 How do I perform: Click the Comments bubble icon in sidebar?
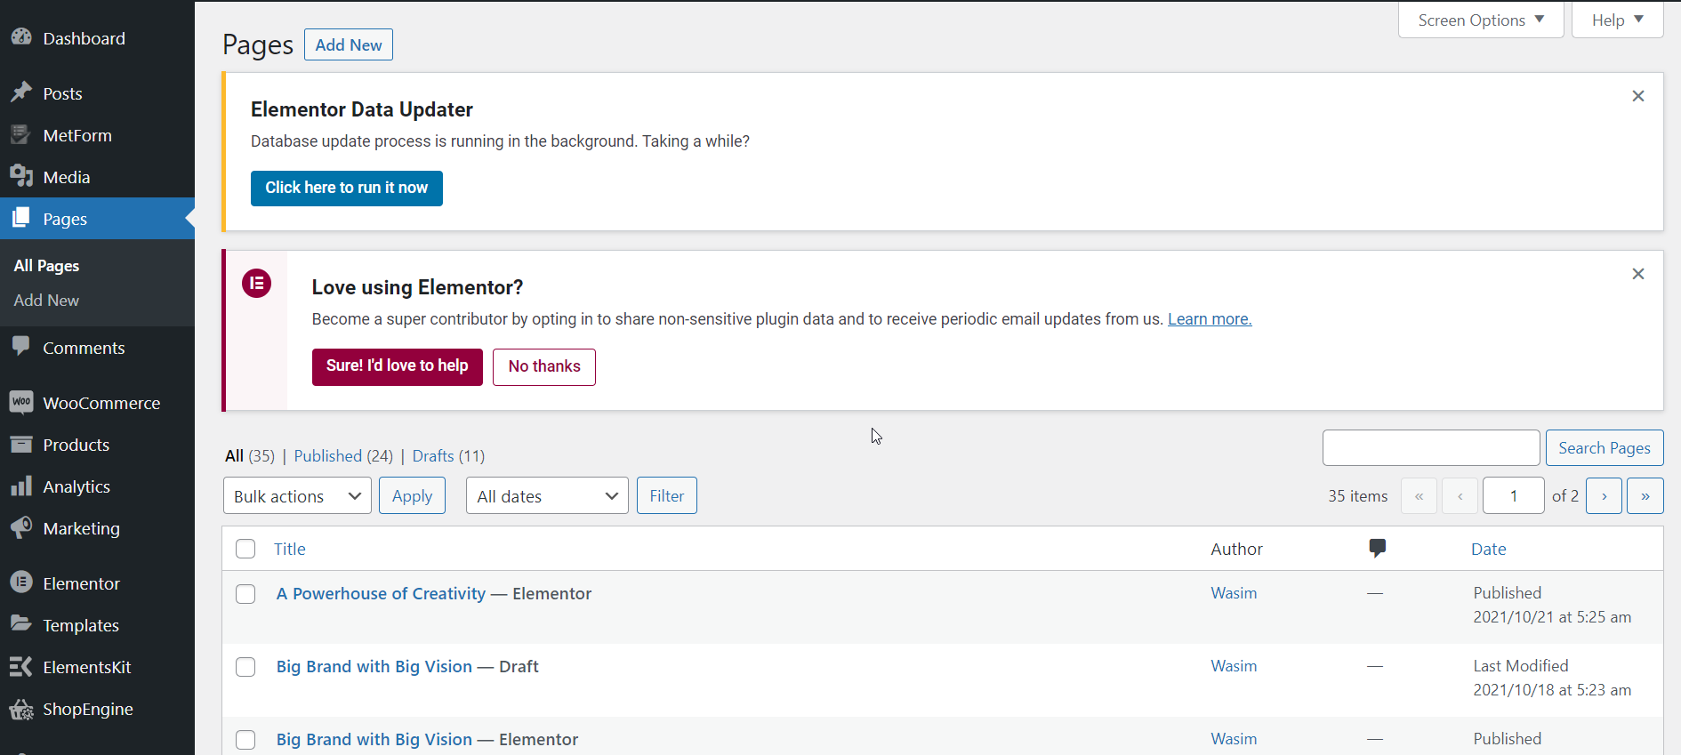21,347
